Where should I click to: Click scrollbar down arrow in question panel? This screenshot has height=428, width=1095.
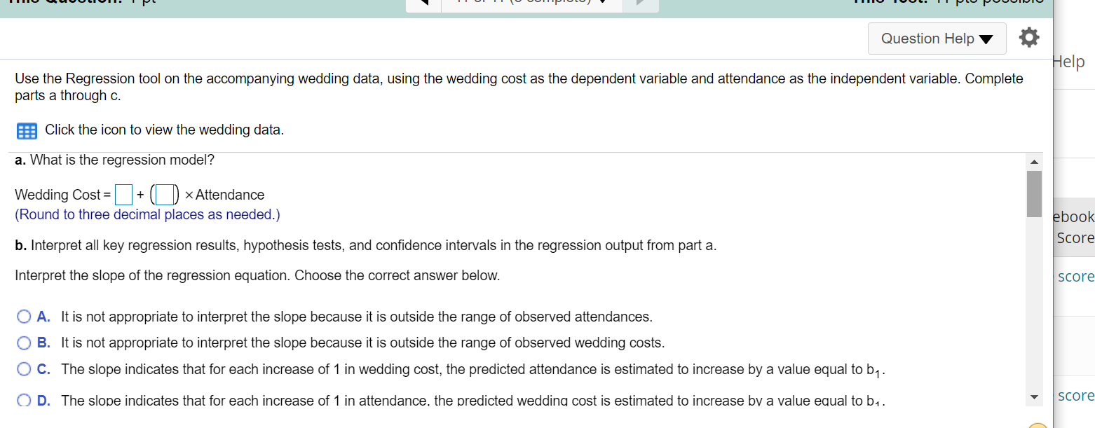(1034, 397)
